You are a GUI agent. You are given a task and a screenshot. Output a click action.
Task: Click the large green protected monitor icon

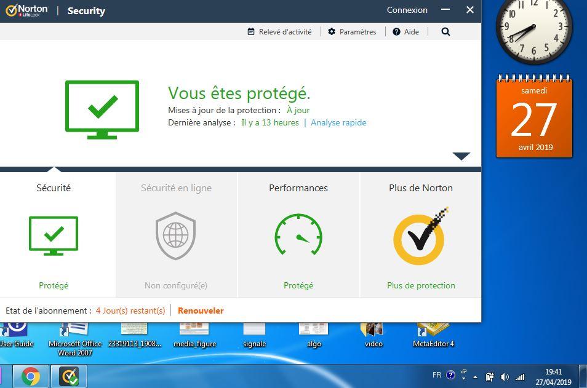(x=102, y=109)
